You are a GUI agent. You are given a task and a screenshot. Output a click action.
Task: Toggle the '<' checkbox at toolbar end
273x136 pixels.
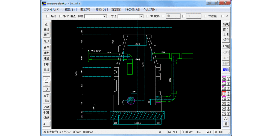[222, 16]
